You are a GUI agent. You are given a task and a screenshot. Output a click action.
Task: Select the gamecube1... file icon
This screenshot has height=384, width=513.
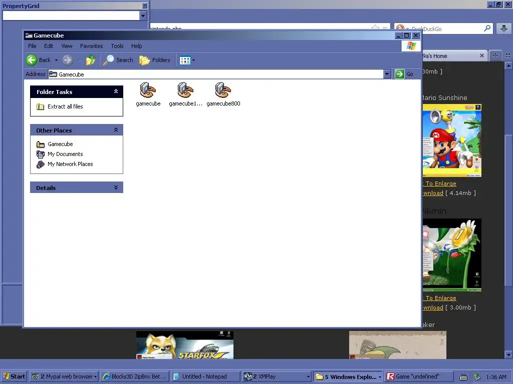[x=185, y=94]
